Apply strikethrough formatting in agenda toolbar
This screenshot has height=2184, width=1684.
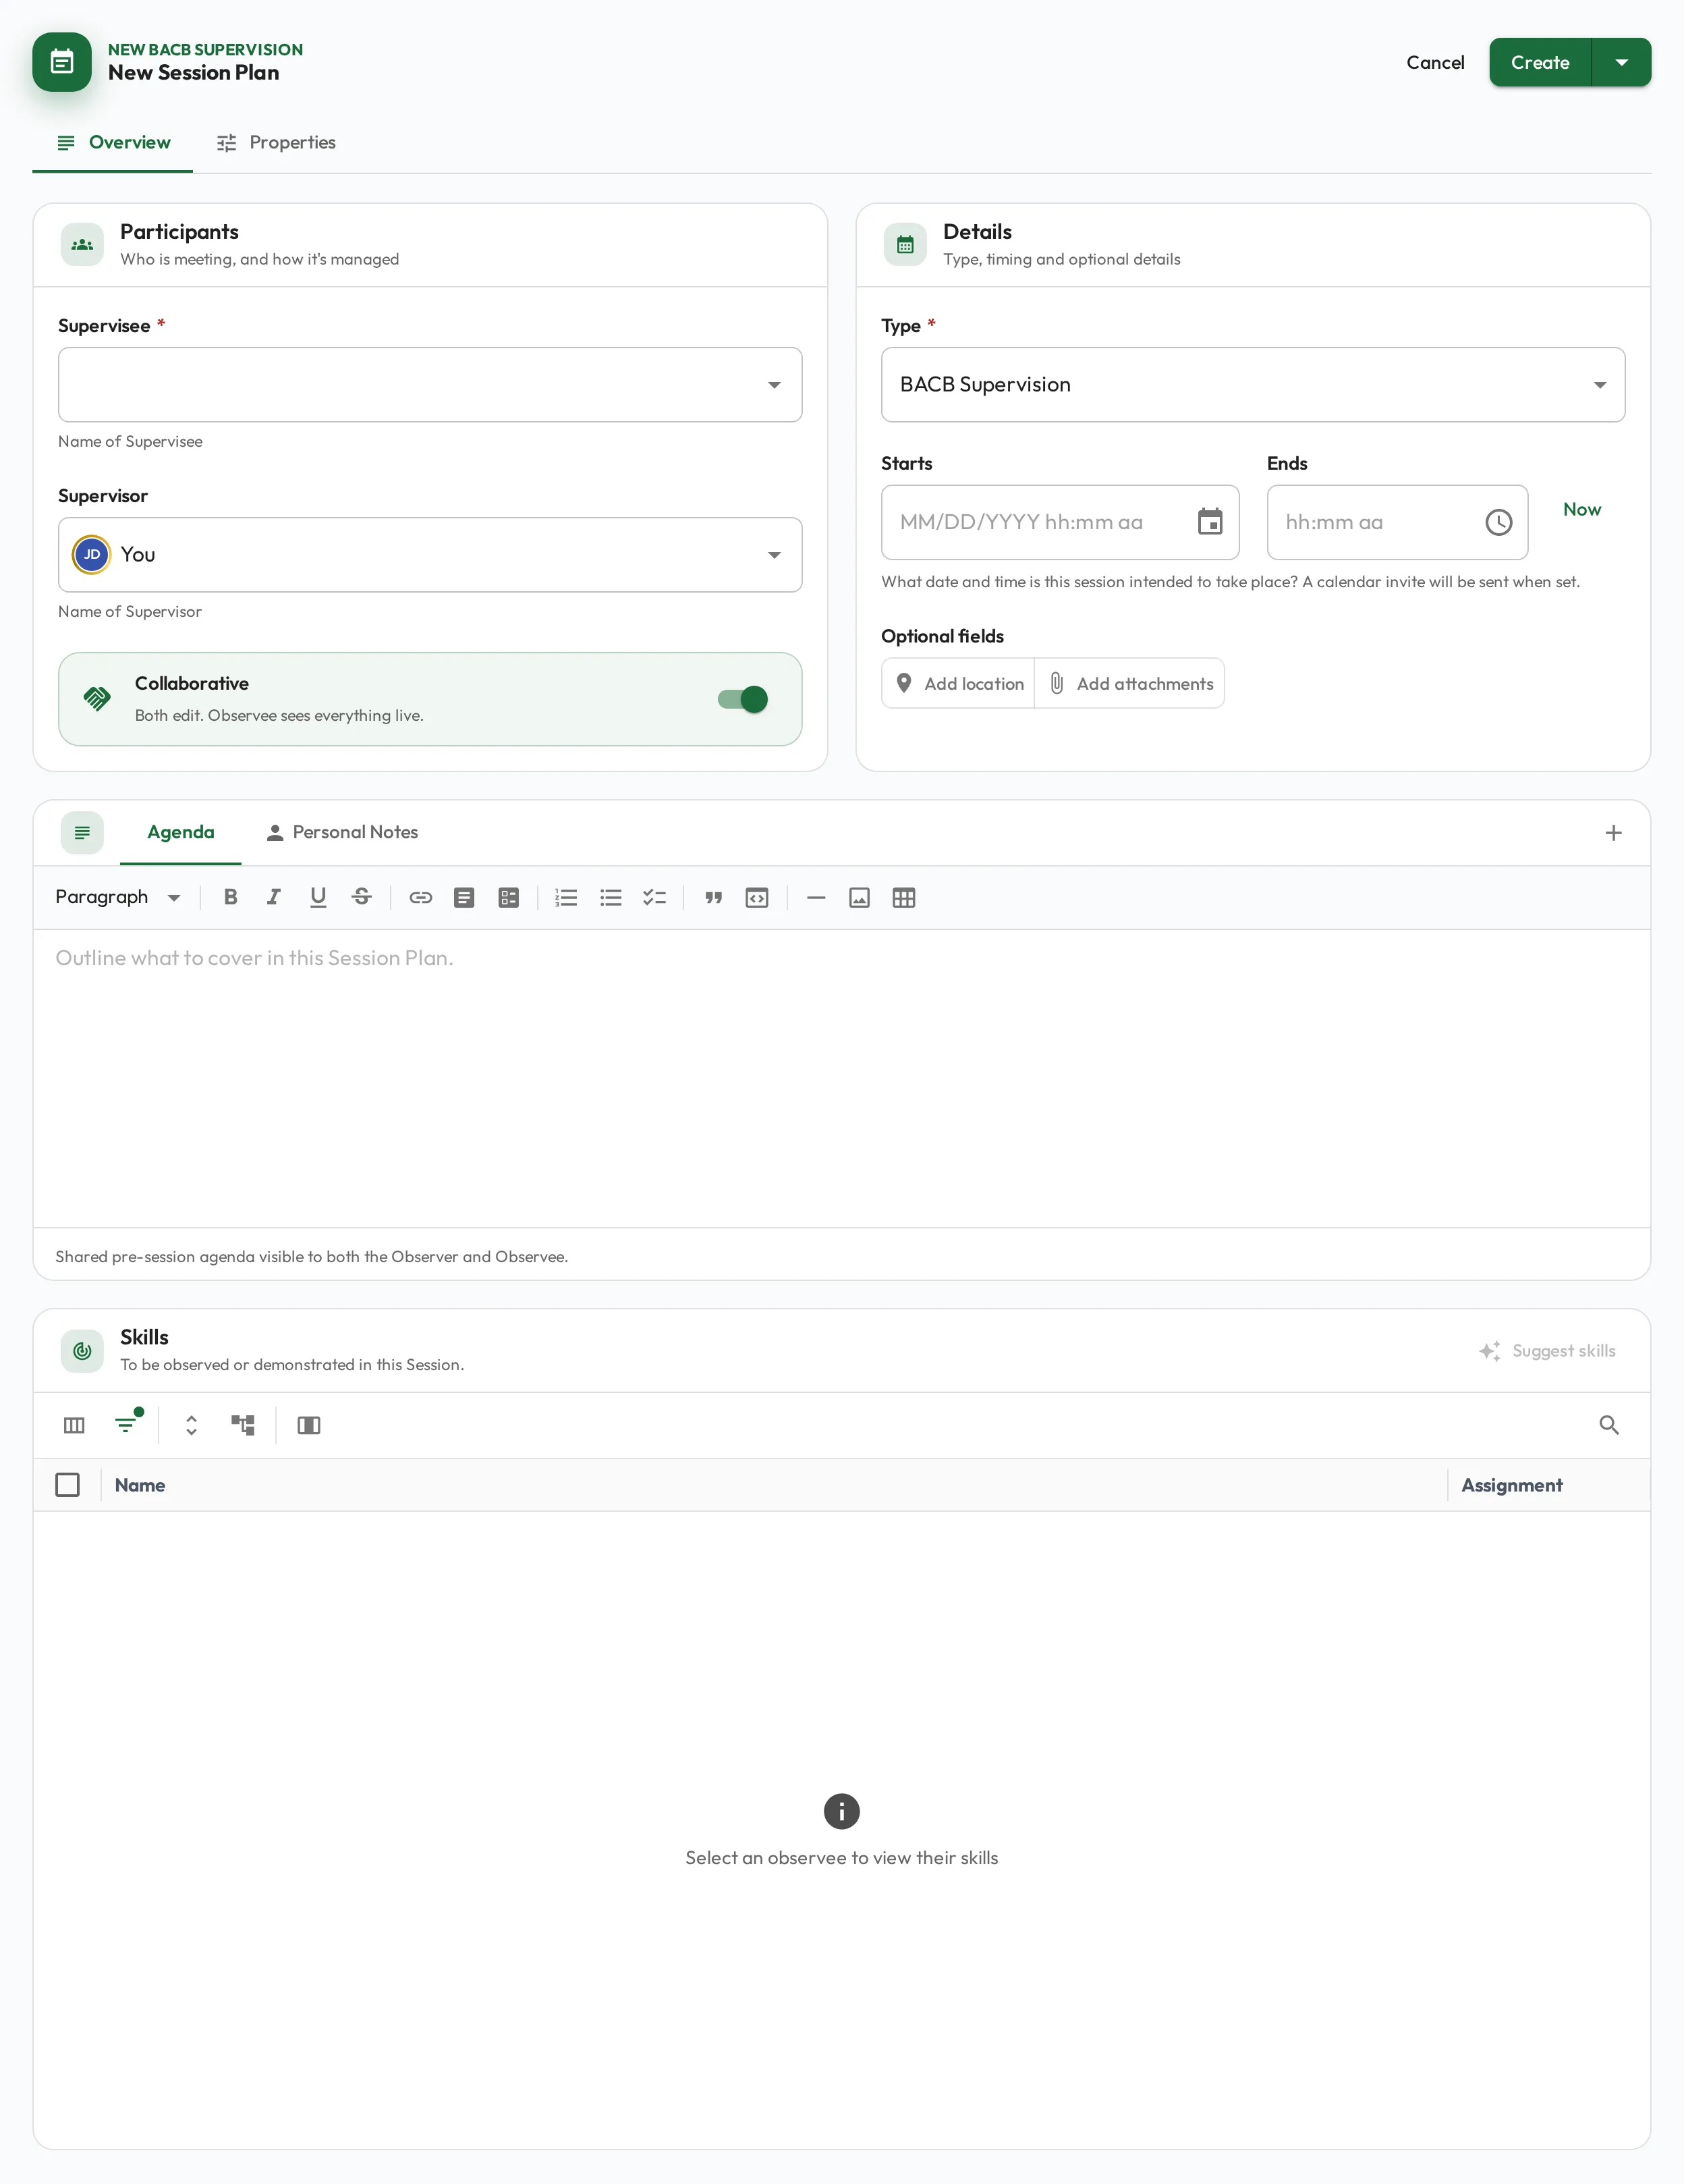tap(362, 897)
